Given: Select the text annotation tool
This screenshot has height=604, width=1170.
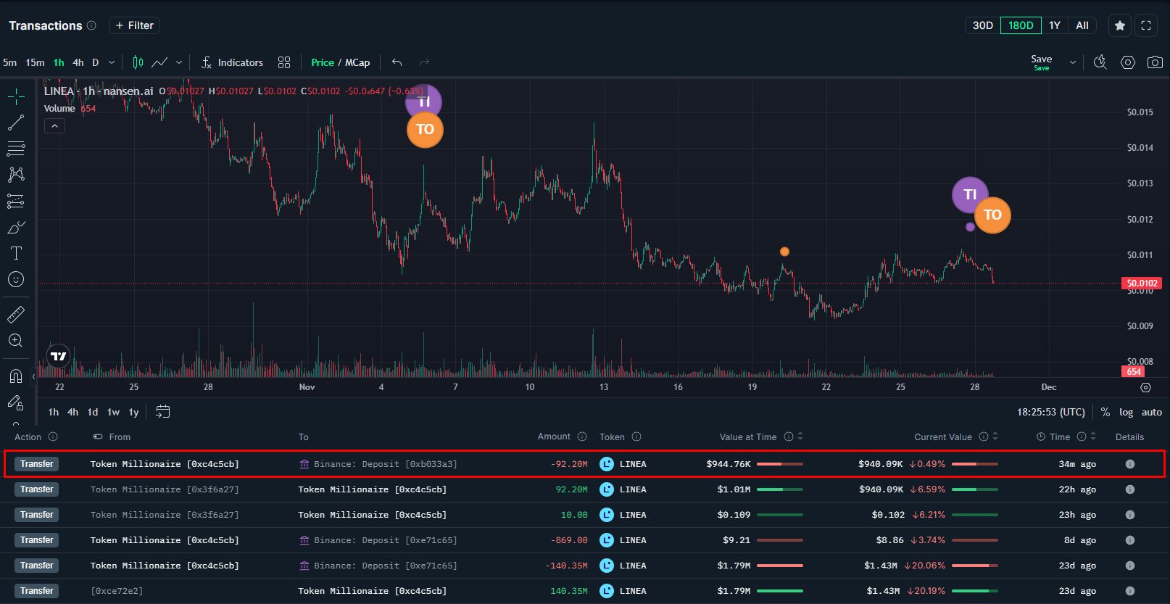Looking at the screenshot, I should point(16,253).
